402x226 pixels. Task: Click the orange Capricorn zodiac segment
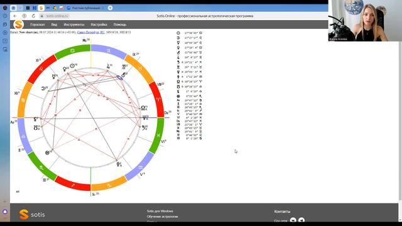point(109,185)
